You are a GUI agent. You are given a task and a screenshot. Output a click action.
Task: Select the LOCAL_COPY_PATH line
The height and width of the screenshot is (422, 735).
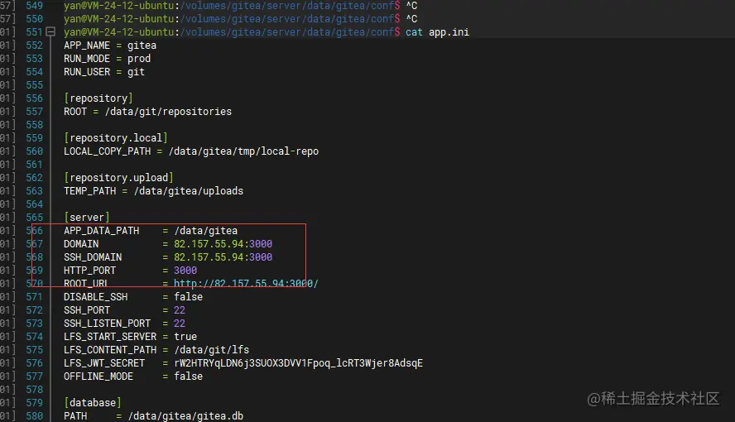pos(191,151)
